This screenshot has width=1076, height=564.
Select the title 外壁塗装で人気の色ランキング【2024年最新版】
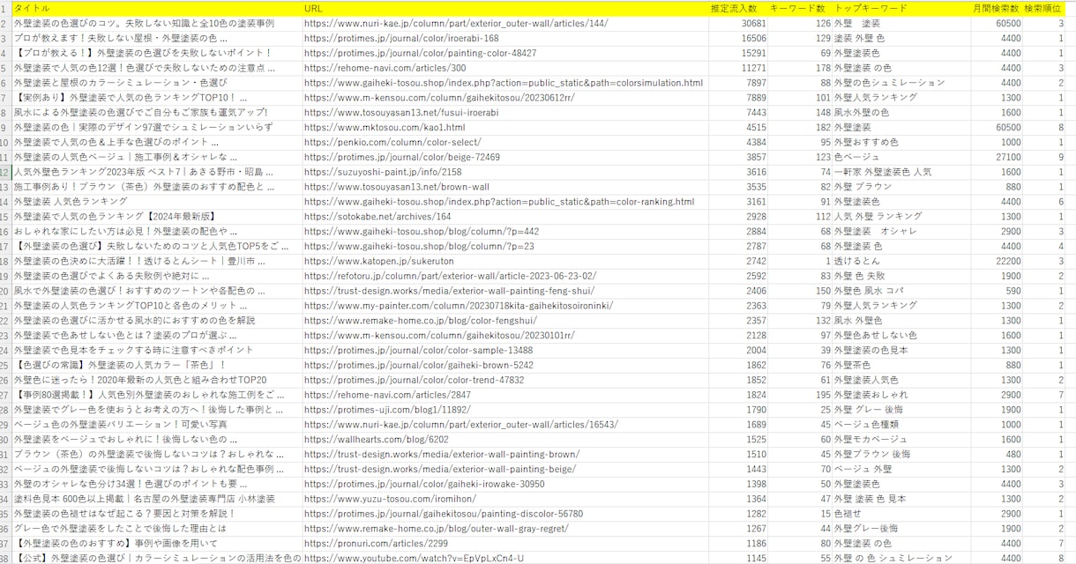tap(115, 217)
